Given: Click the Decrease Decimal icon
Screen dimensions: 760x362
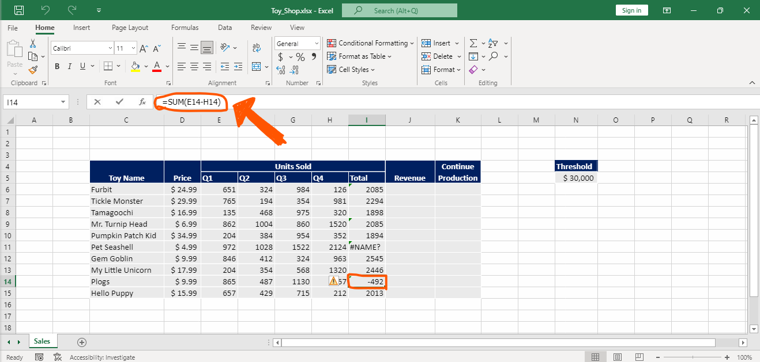Looking at the screenshot, I should [x=295, y=70].
